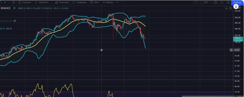Click the down arrow icon above price scale
Image resolution: width=244 pixels, height=97 pixels.
227,8
